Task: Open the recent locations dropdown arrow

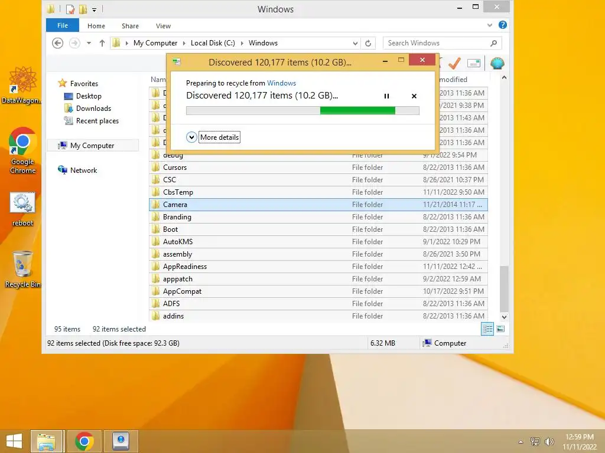Action: point(89,43)
